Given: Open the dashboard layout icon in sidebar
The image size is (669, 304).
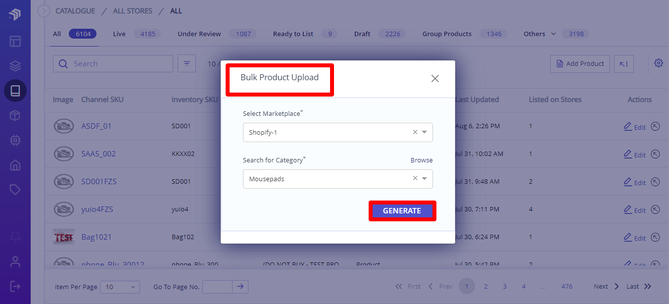Looking at the screenshot, I should click(x=15, y=41).
